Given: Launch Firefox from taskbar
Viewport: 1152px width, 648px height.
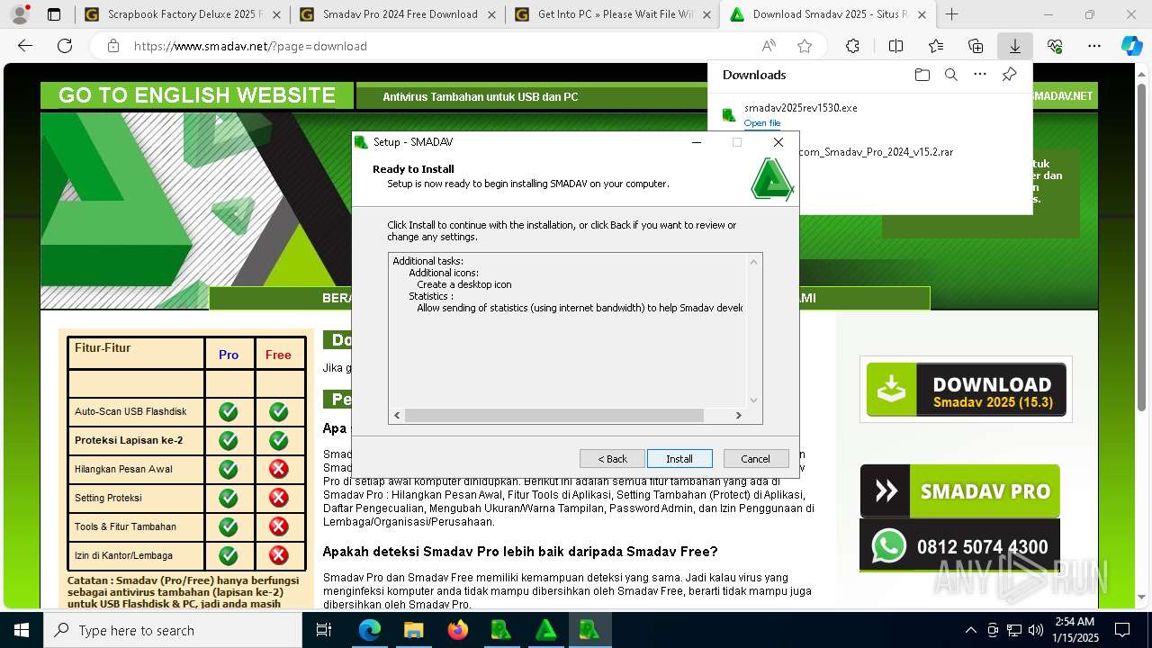Looking at the screenshot, I should coord(457,630).
